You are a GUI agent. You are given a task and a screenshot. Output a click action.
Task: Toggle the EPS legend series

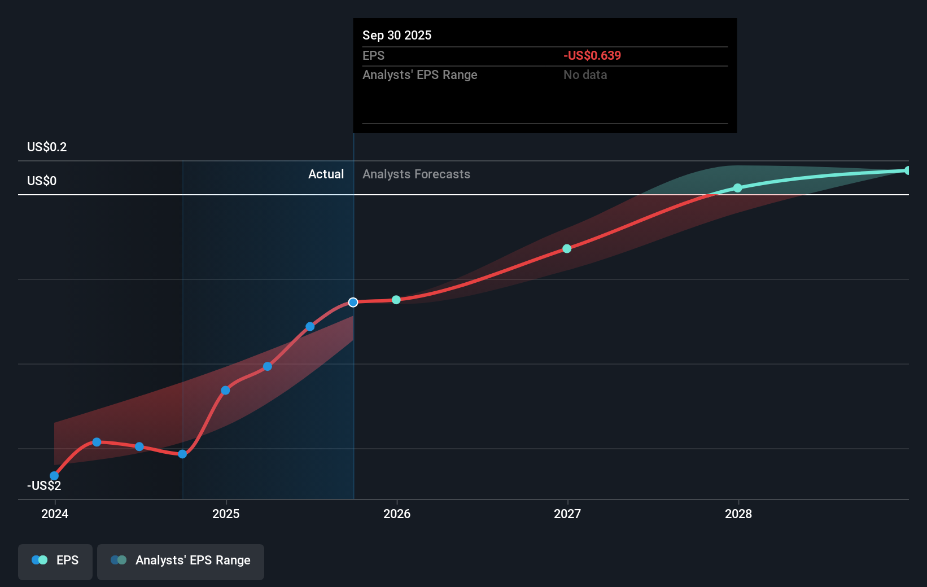[55, 562]
